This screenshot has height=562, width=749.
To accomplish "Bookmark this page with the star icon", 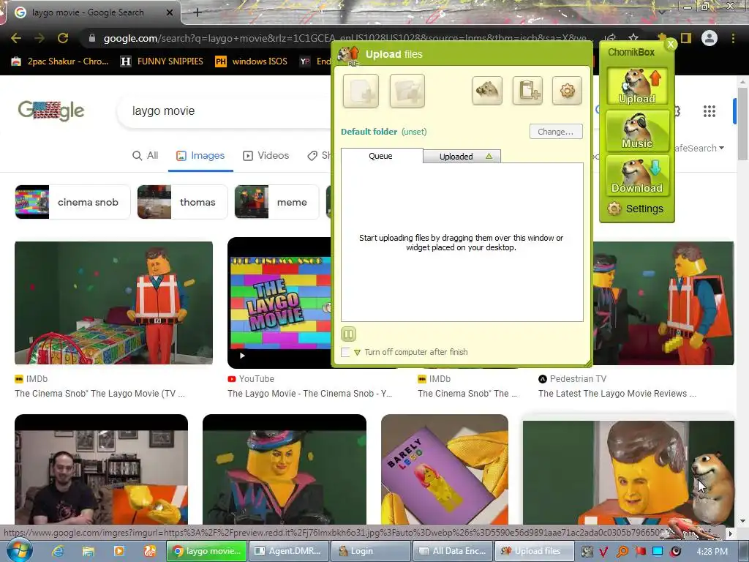I will (x=633, y=38).
